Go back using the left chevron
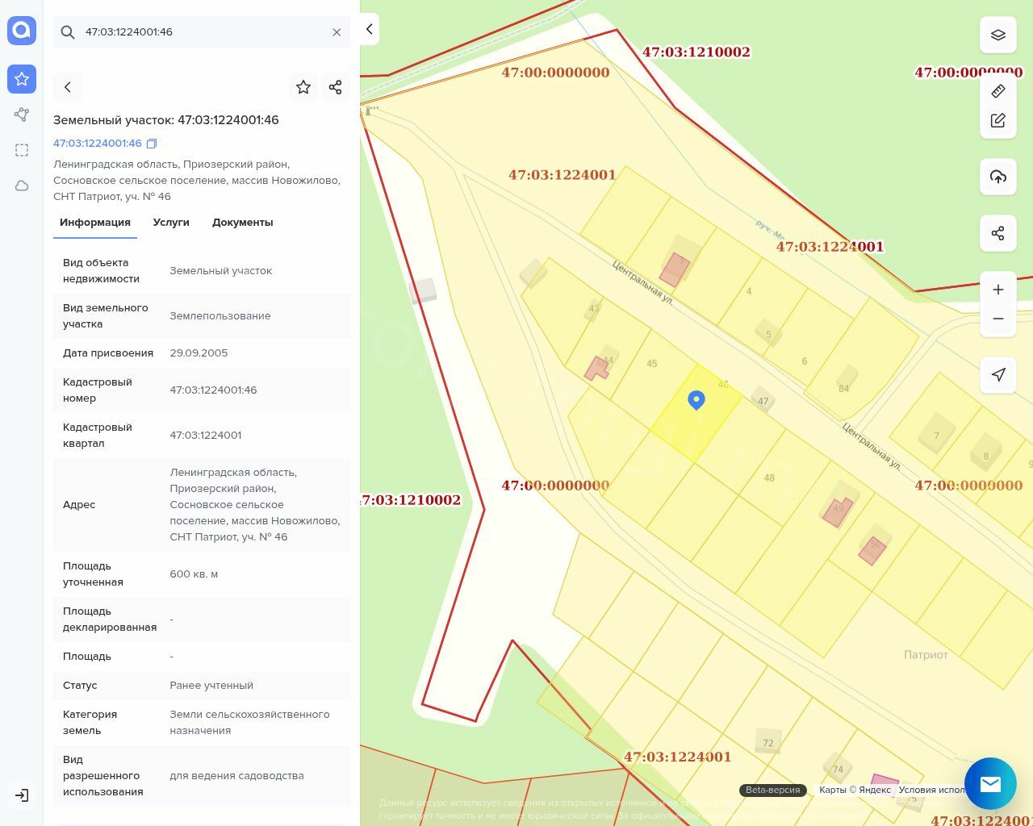The image size is (1033, 826). (x=68, y=87)
